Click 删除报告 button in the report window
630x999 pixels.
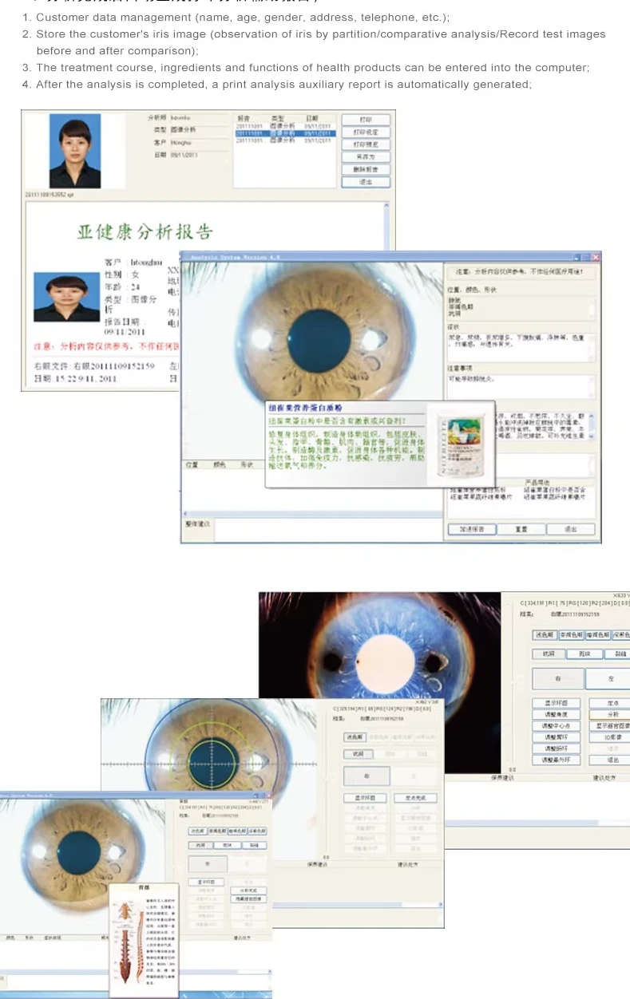[x=366, y=169]
